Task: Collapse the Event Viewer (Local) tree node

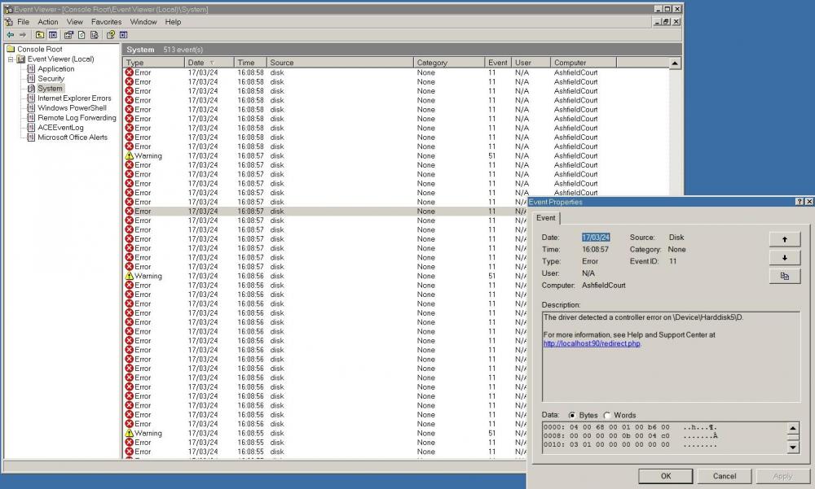Action: click(x=11, y=59)
